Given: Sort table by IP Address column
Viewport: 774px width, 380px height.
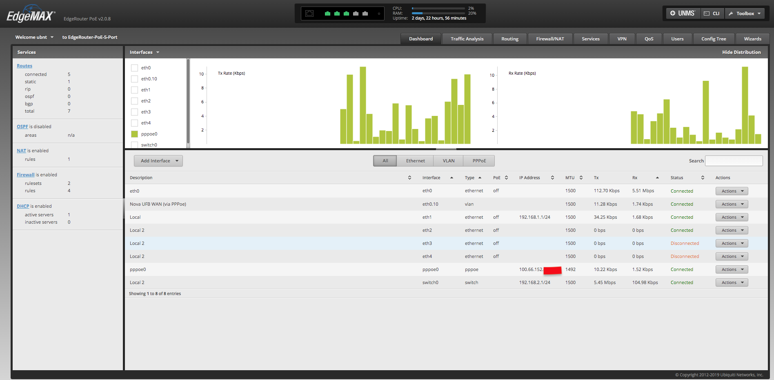Looking at the screenshot, I should click(552, 178).
